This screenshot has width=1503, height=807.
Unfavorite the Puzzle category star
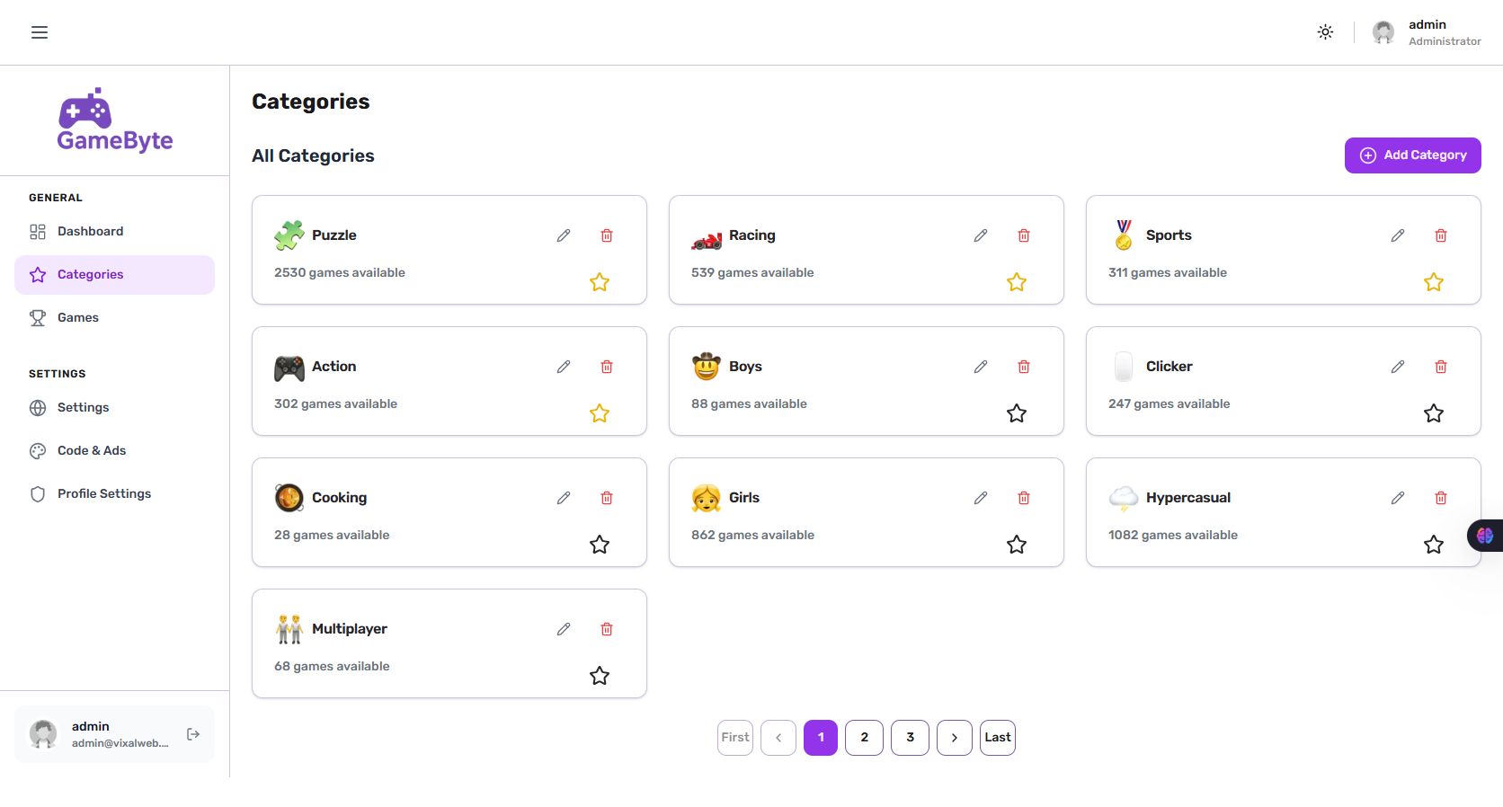coord(600,282)
